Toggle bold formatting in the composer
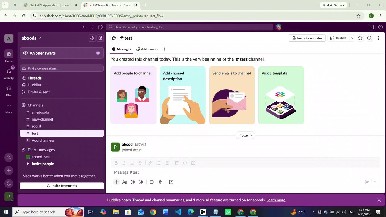The height and width of the screenshot is (217, 386). click(116, 163)
